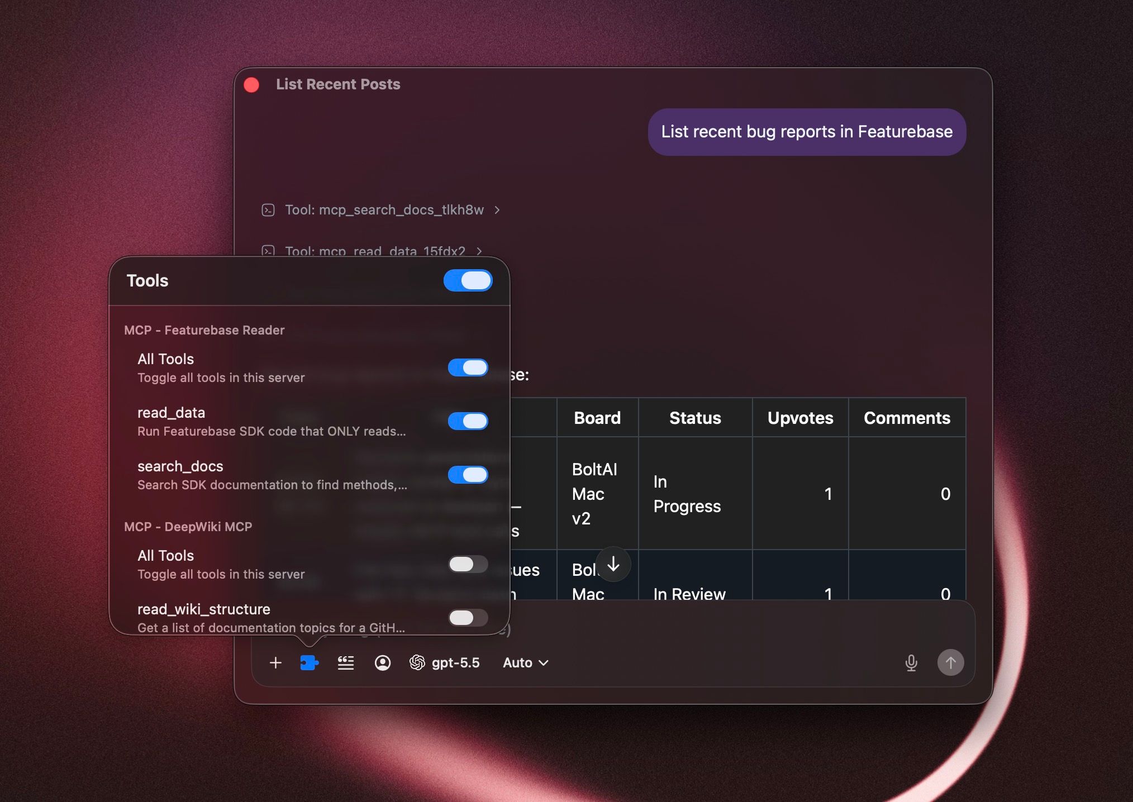The image size is (1133, 802).
Task: Click the send message arrow button
Action: coord(950,662)
